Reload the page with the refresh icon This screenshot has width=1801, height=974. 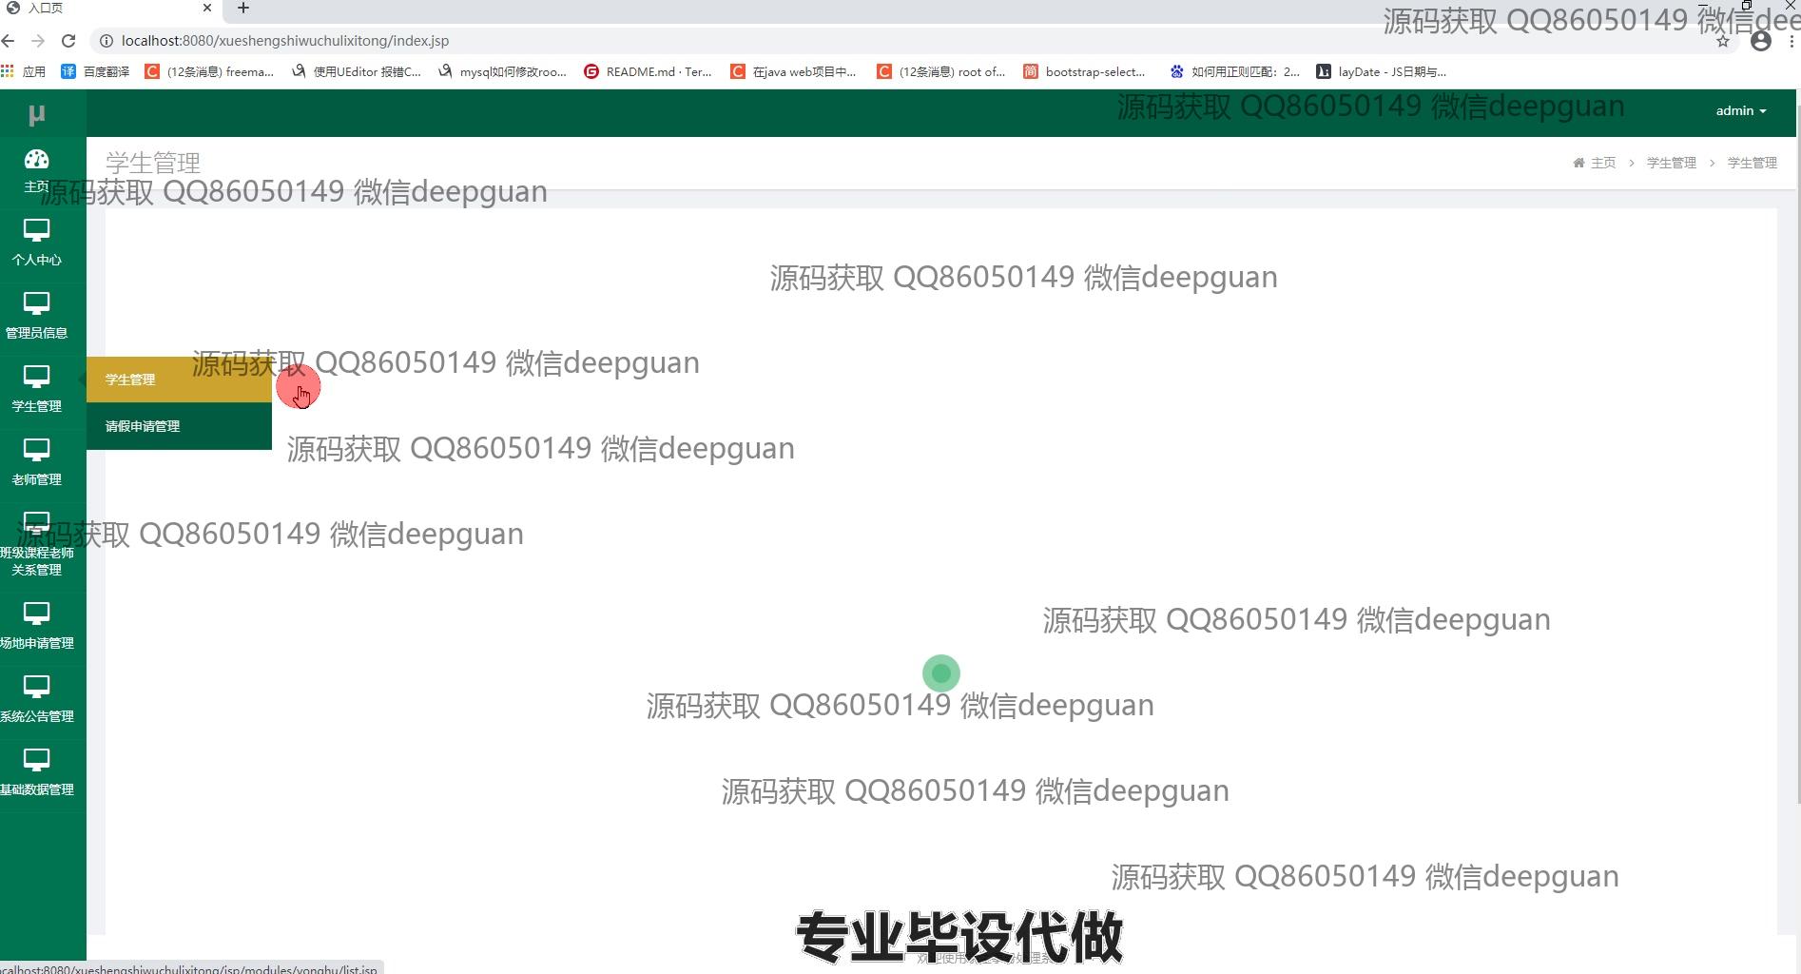[x=68, y=41]
